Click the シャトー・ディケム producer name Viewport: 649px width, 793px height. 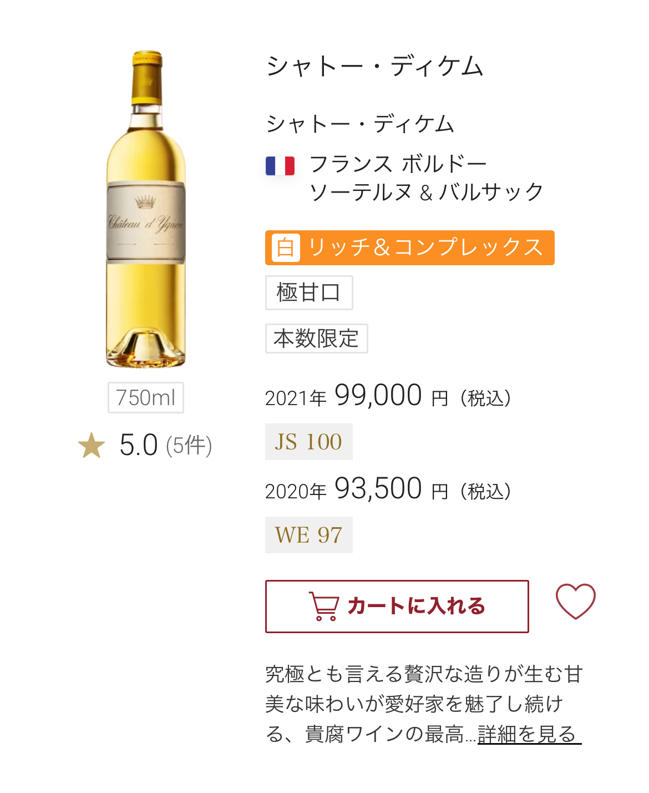[x=360, y=123]
